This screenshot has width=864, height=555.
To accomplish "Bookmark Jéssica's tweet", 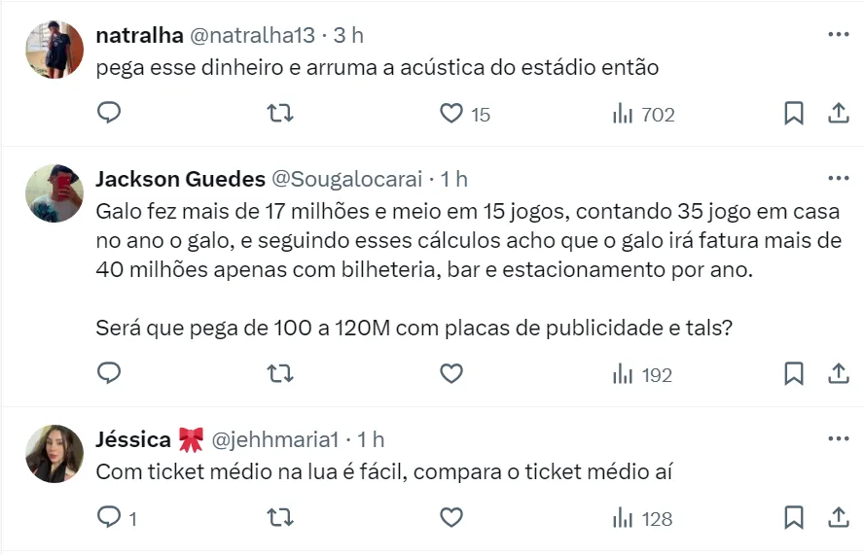I will pyautogui.click(x=794, y=518).
